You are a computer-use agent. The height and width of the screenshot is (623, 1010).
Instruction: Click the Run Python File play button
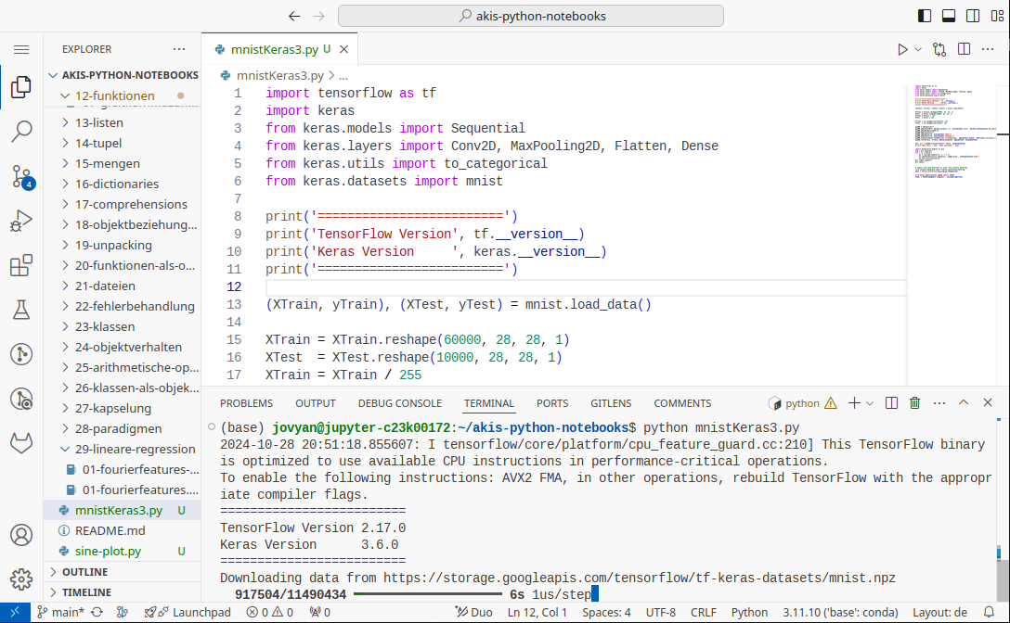point(902,49)
